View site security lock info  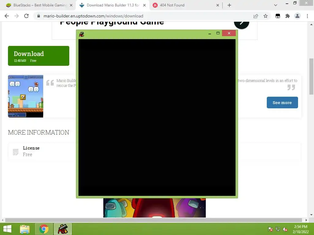click(x=39, y=16)
